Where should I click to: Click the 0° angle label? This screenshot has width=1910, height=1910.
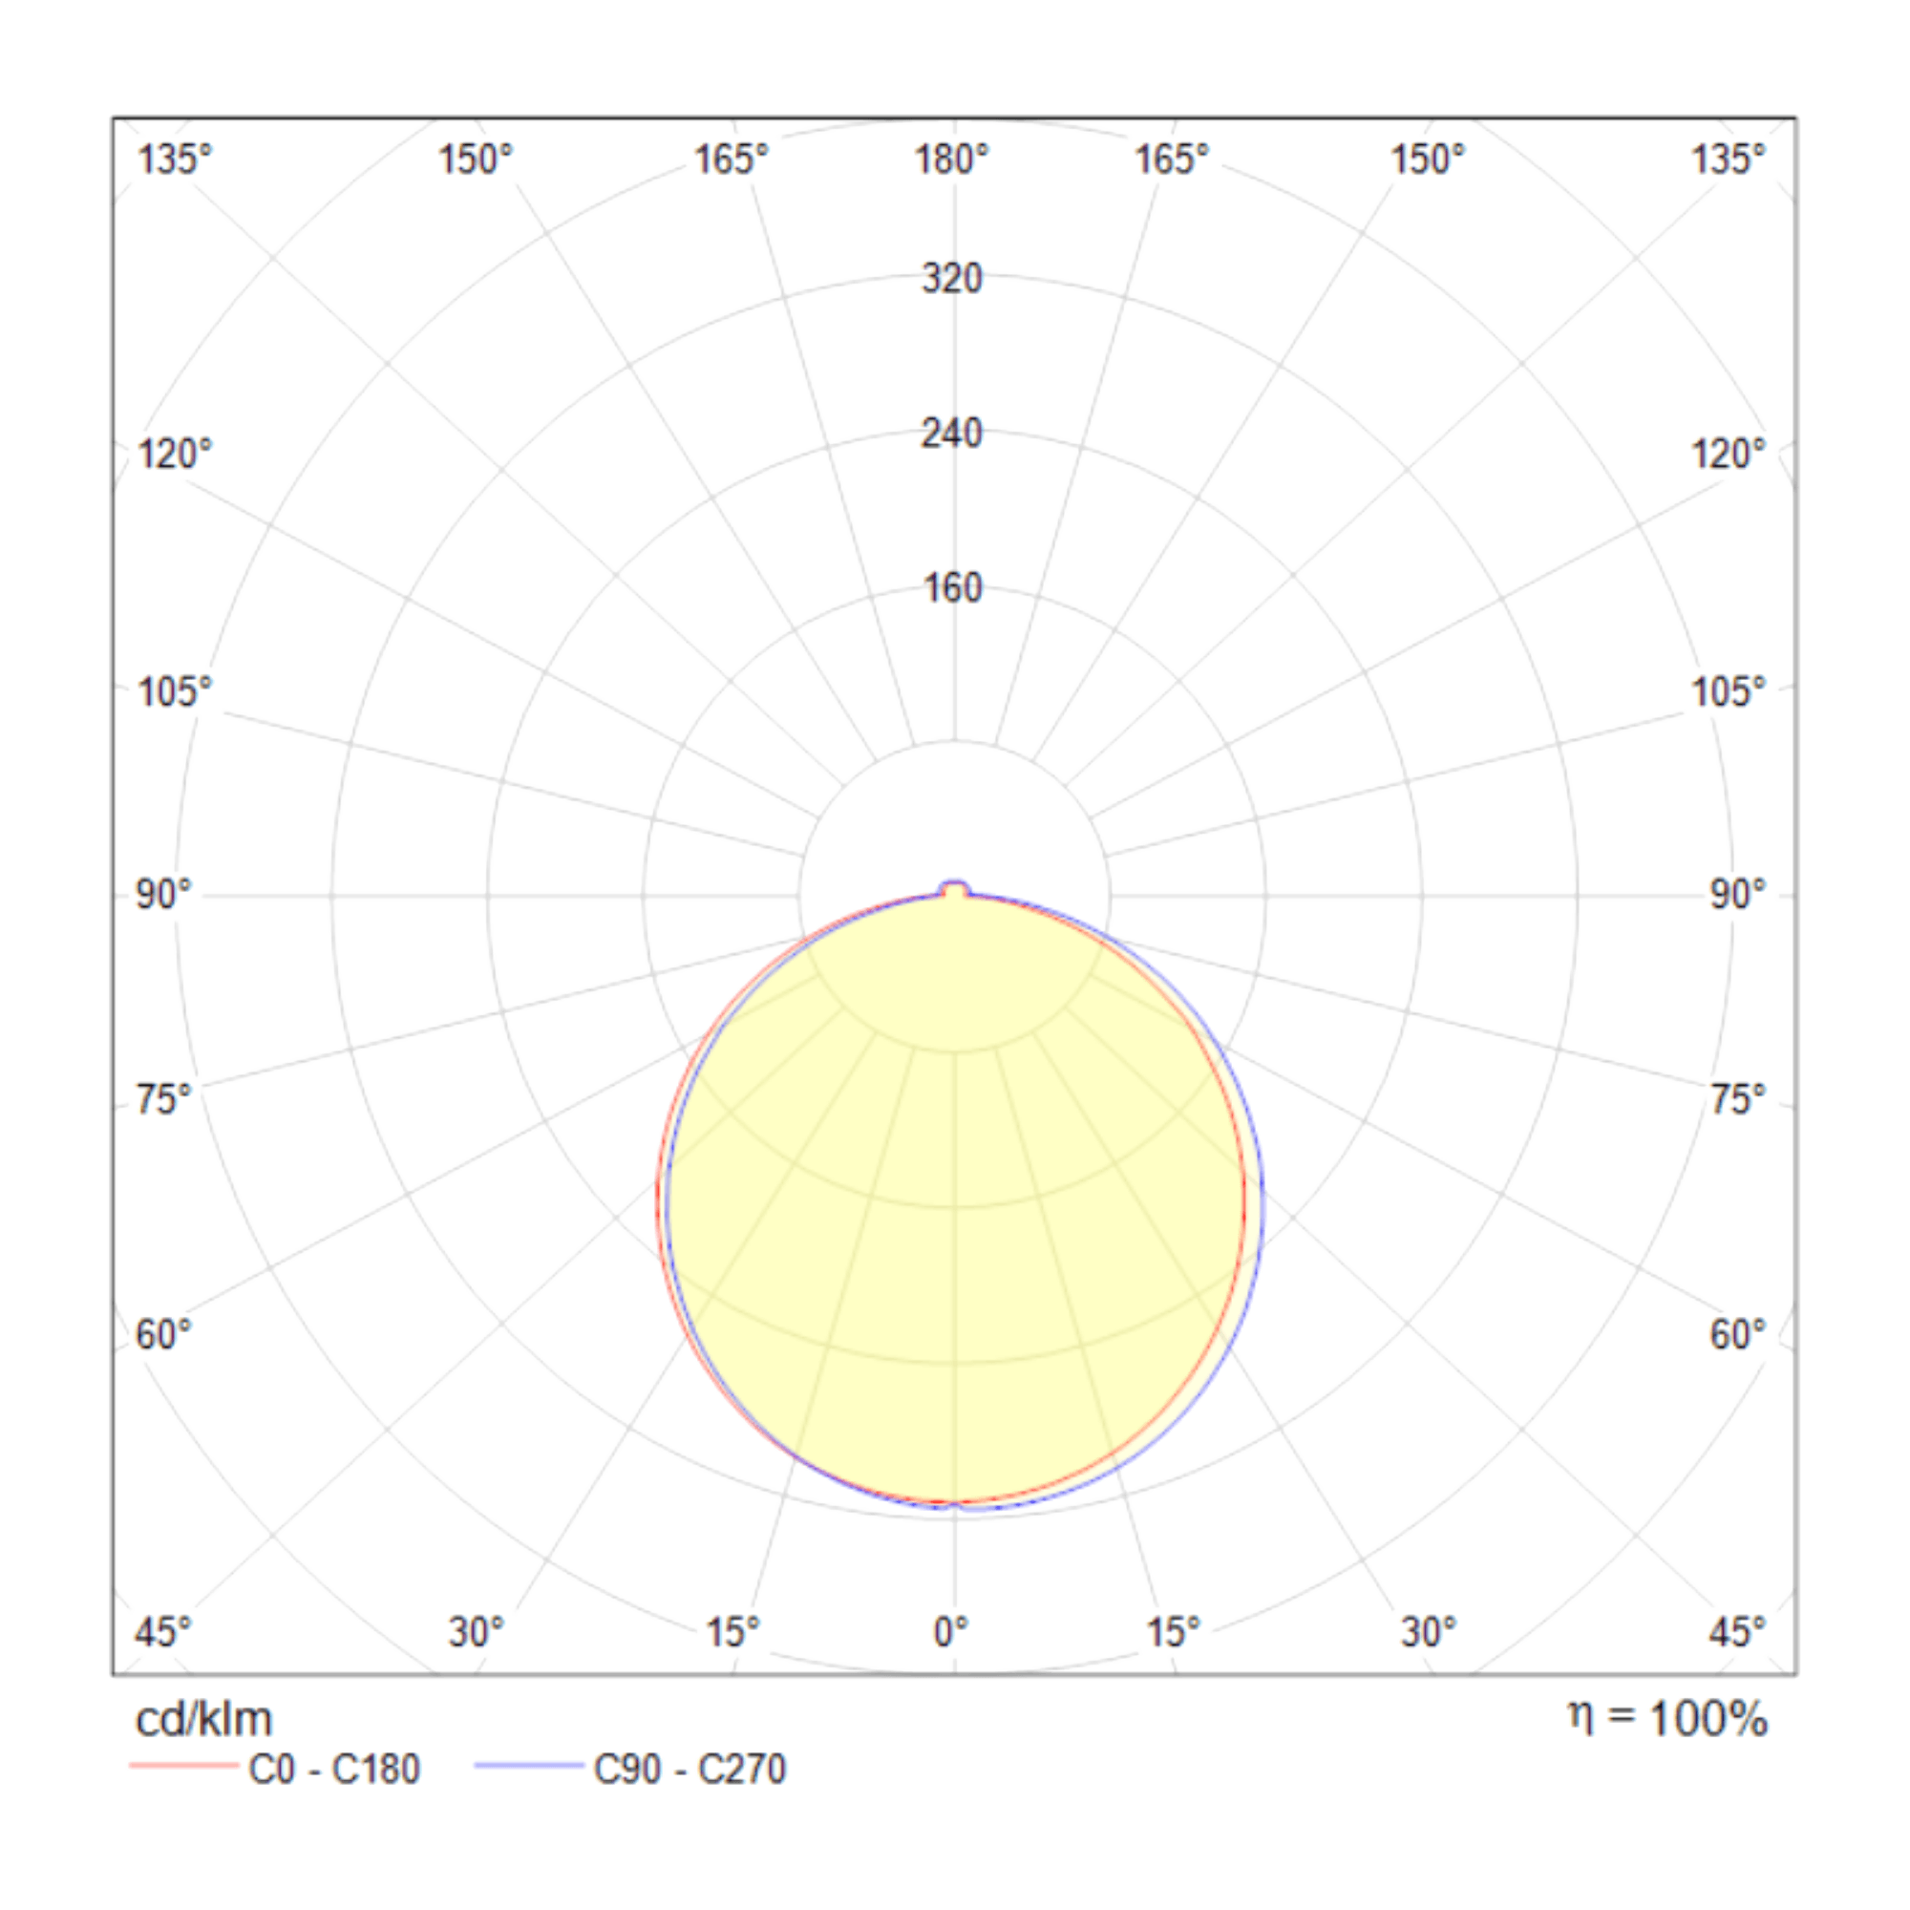[x=951, y=1631]
